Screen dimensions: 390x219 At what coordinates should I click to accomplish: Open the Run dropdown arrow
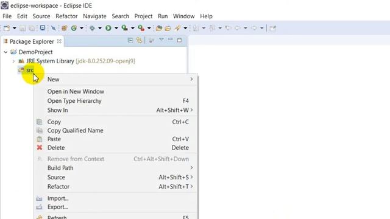116,28
